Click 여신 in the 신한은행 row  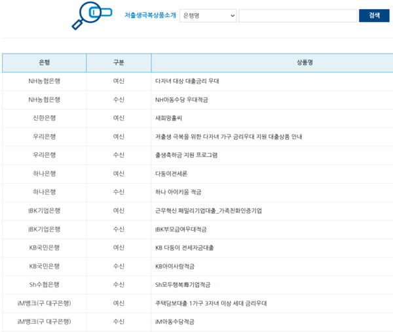(x=119, y=118)
